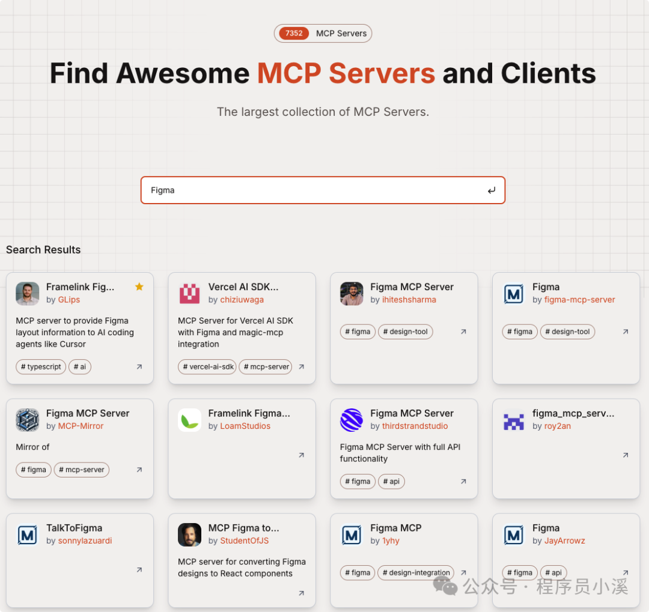Open external link arrow on JayArrowz card

[x=626, y=573]
